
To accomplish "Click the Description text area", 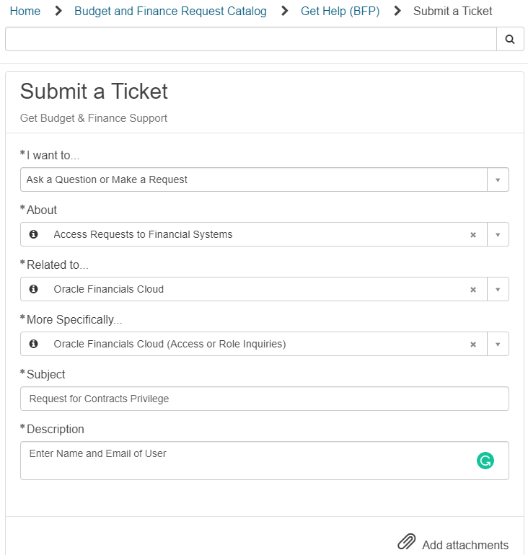I will [265, 461].
